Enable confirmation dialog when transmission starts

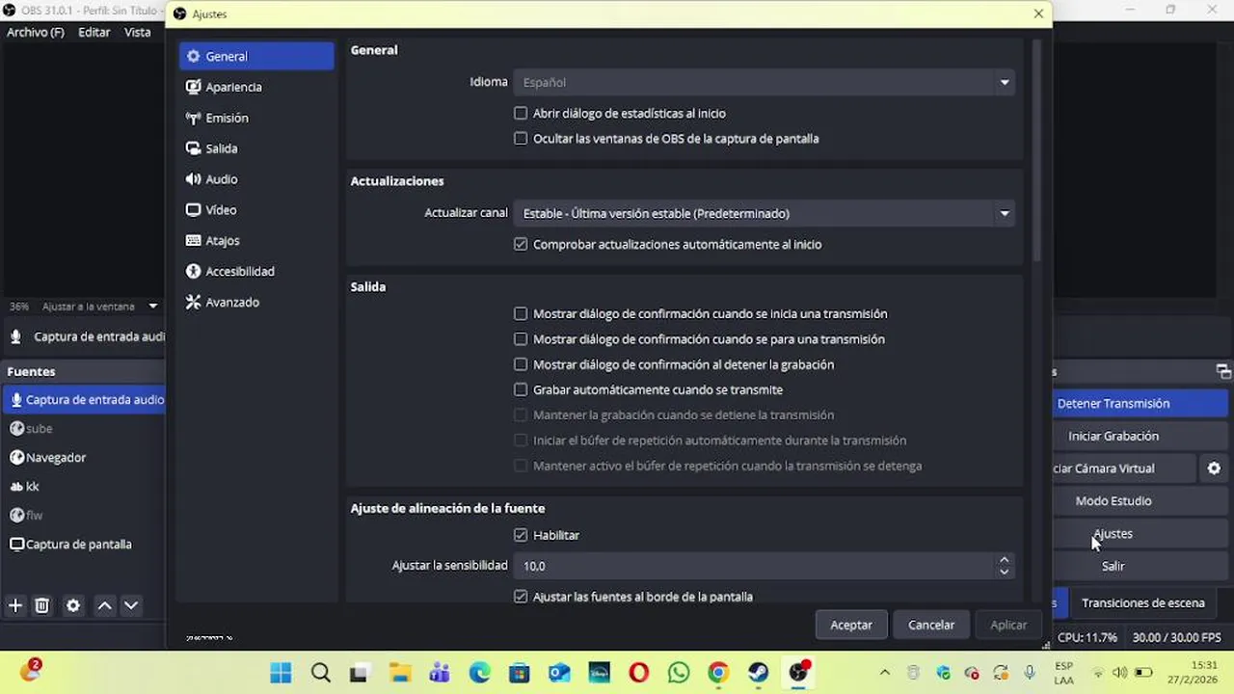click(521, 313)
